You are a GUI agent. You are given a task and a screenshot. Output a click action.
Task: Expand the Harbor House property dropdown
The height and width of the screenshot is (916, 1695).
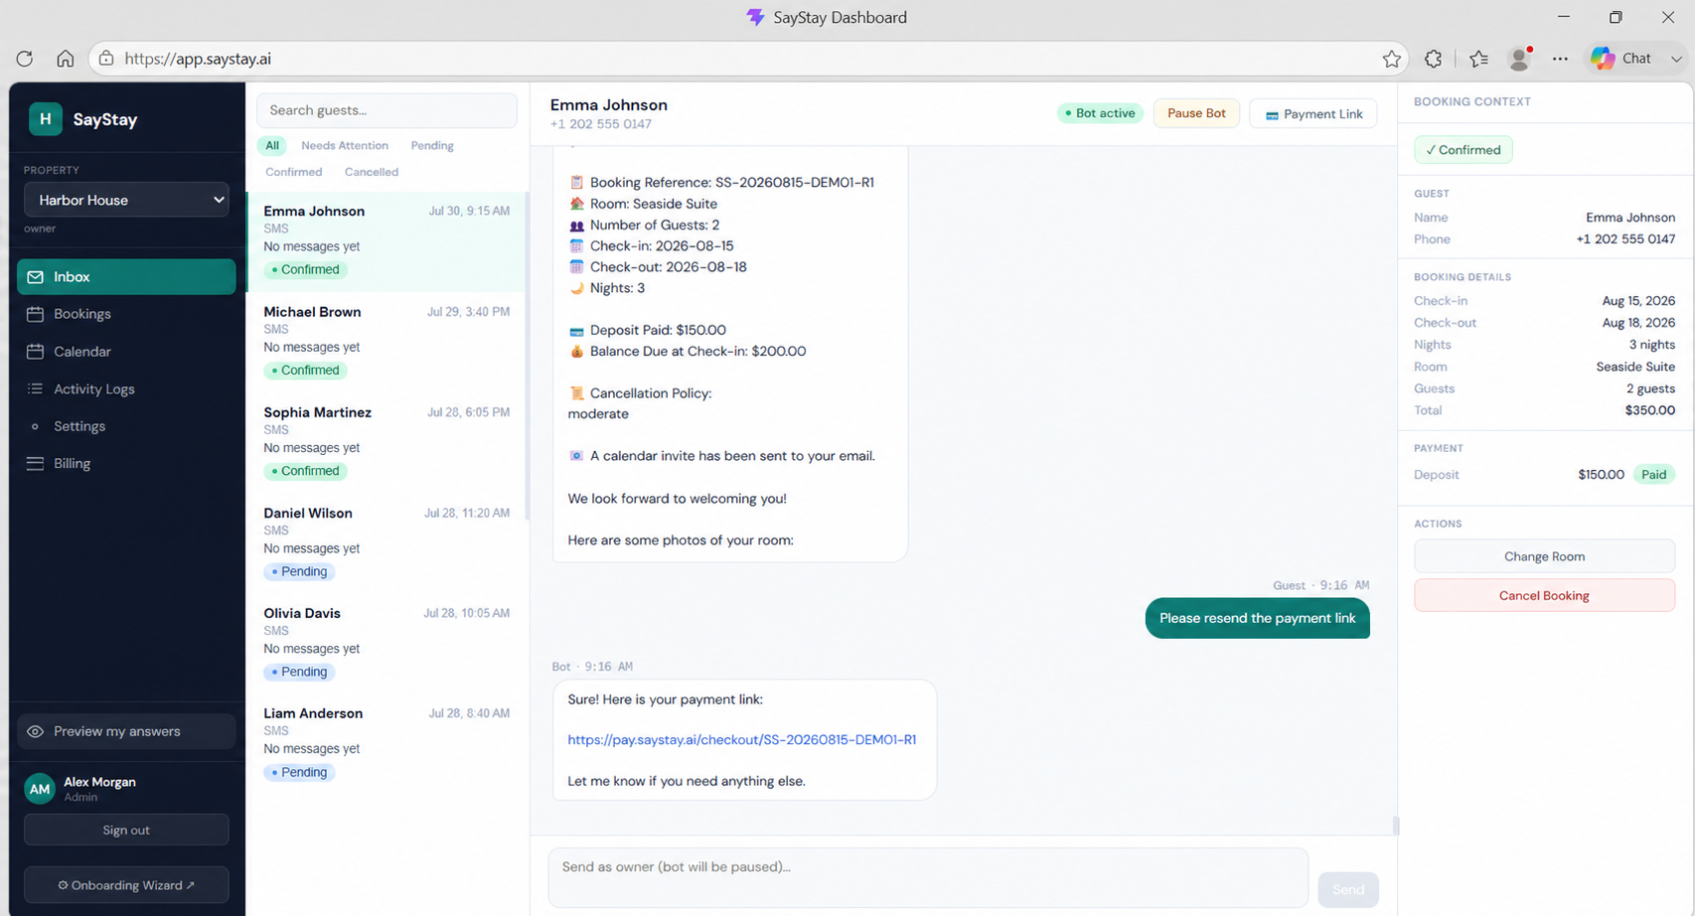tap(126, 200)
